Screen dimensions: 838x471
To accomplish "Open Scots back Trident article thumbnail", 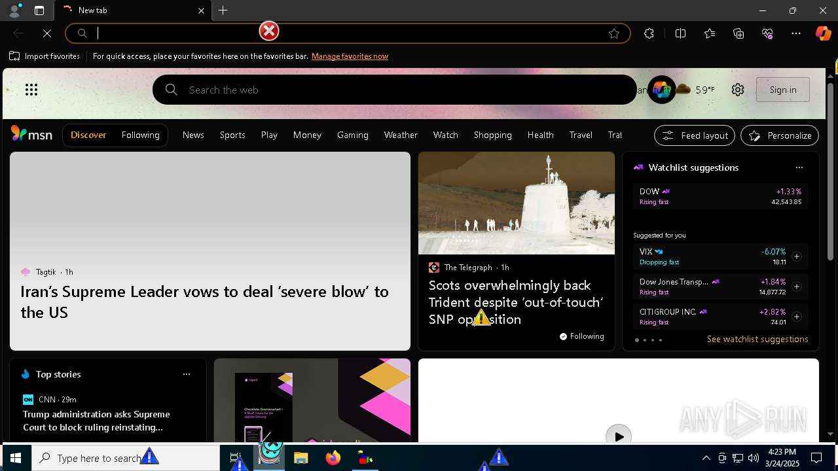I will pyautogui.click(x=517, y=203).
